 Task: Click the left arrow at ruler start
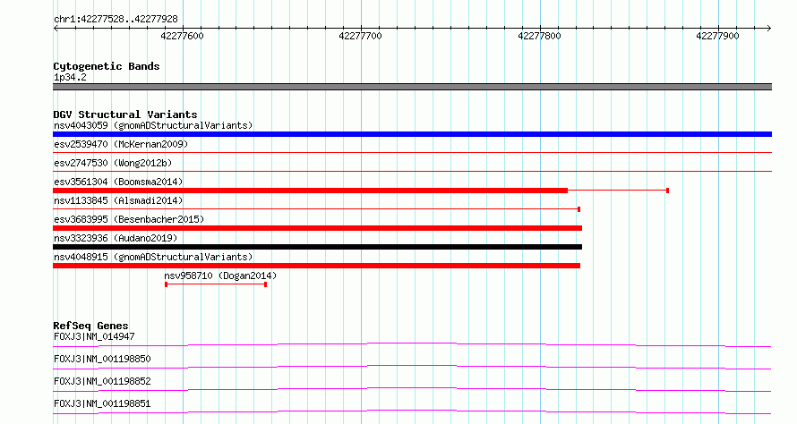[56, 28]
